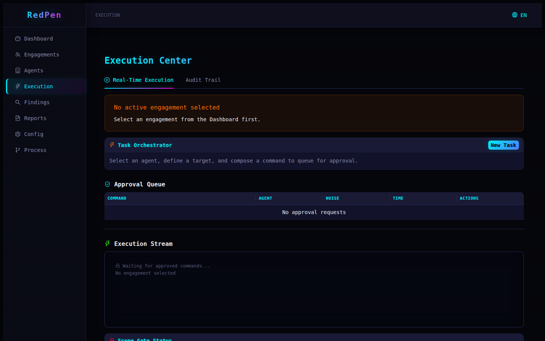Select the Execution sidebar item
Screen dimensions: 545x341
[45, 86]
